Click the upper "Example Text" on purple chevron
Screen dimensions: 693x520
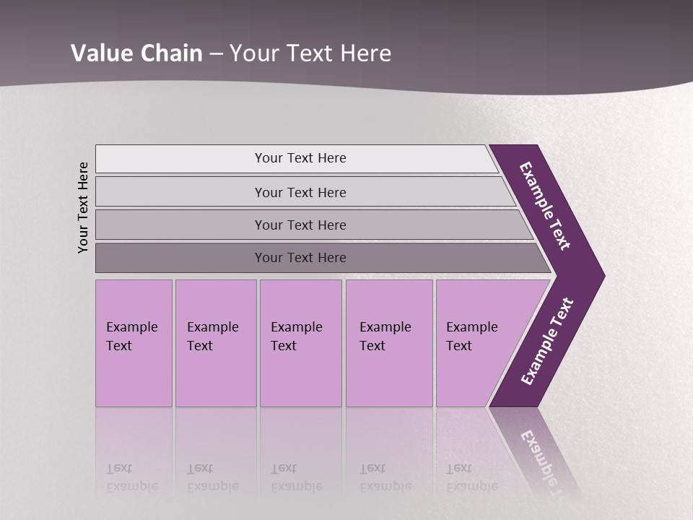545,206
